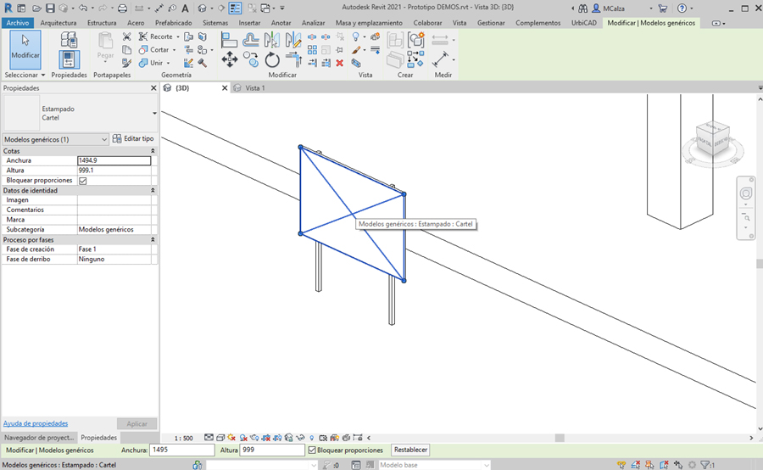Open Ayuda de propiedades link
Viewport: 763px width, 470px height.
(x=36, y=423)
